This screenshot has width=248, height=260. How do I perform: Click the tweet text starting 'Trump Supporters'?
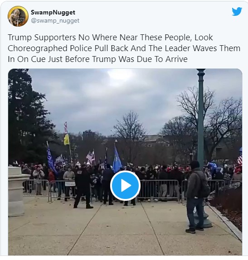(x=124, y=48)
